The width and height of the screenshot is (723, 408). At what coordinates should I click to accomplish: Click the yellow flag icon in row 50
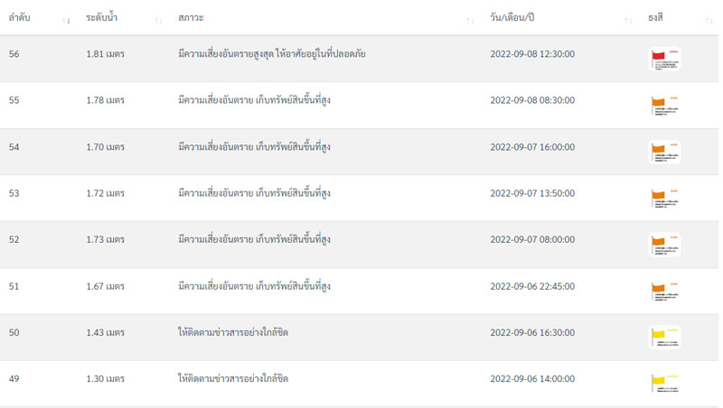click(x=664, y=338)
